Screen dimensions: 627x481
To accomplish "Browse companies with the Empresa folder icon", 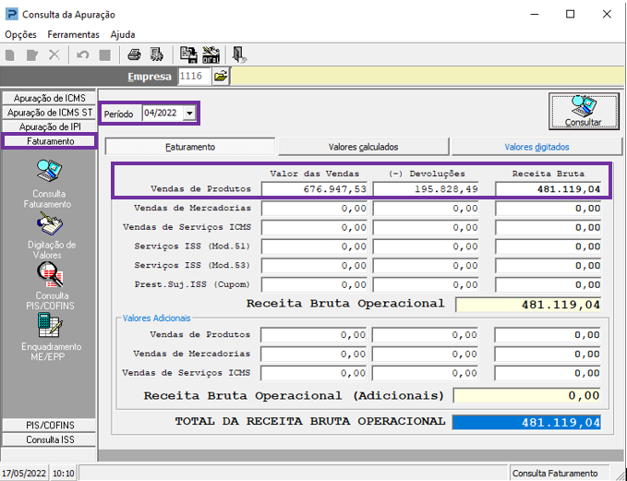I will tap(221, 77).
